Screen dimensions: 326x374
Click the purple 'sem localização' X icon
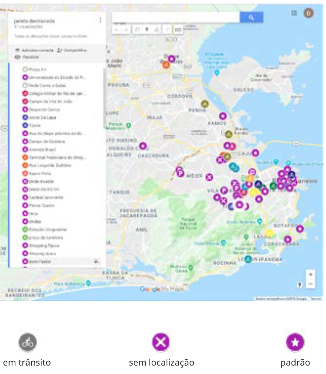tap(161, 342)
